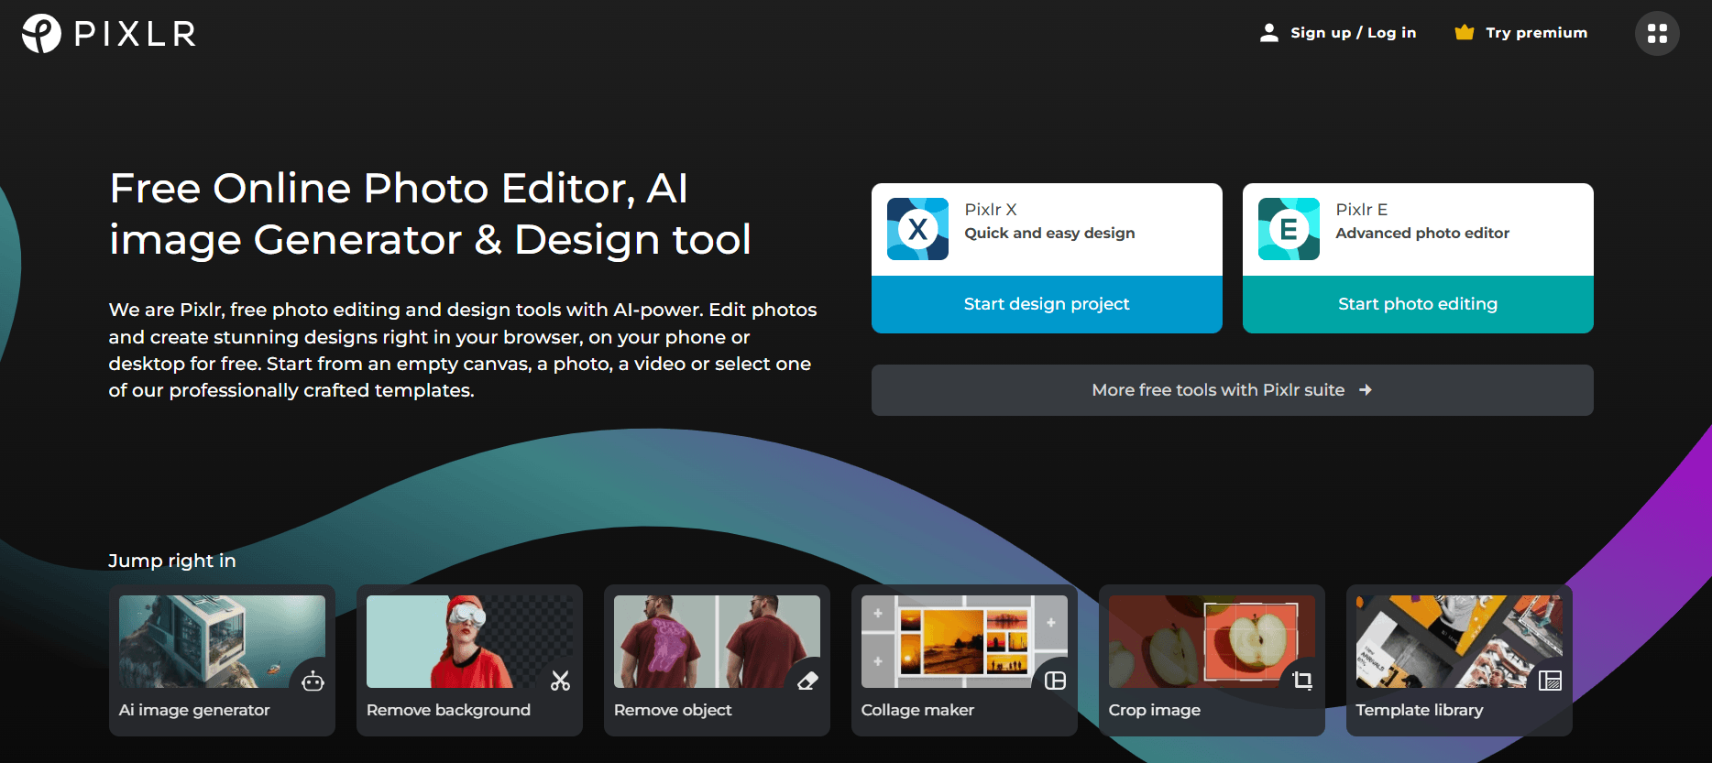Click the Template library label

tap(1420, 710)
